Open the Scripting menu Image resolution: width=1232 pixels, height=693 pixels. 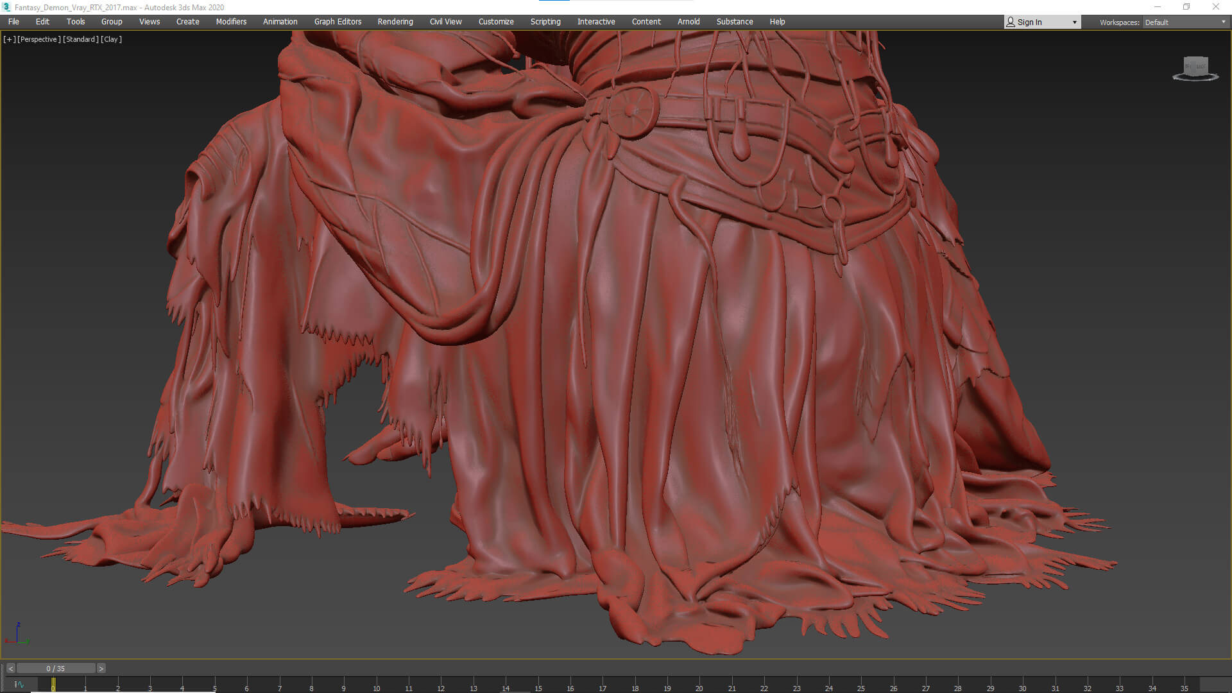coord(545,22)
